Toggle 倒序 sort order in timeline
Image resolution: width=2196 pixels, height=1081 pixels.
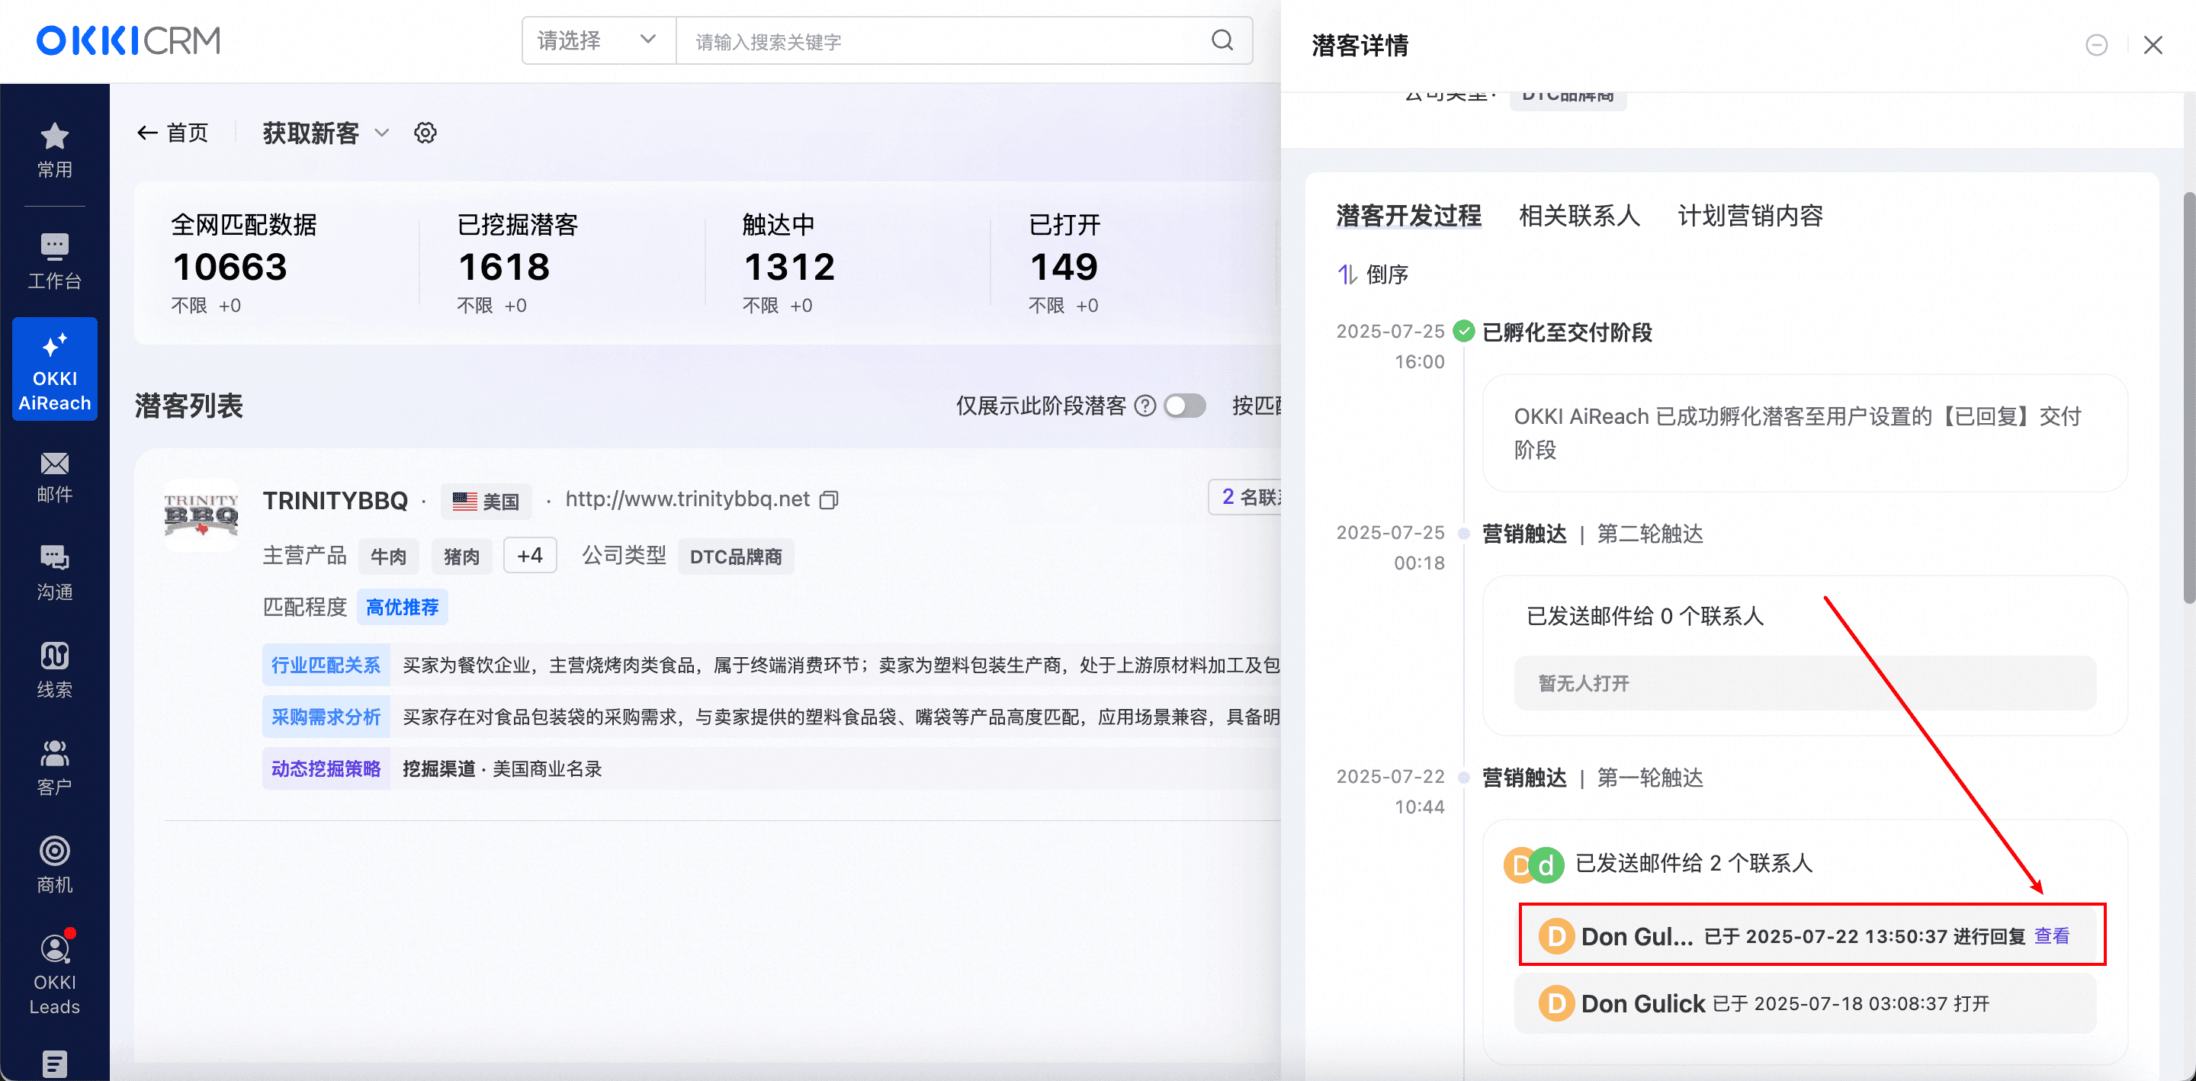[1372, 274]
